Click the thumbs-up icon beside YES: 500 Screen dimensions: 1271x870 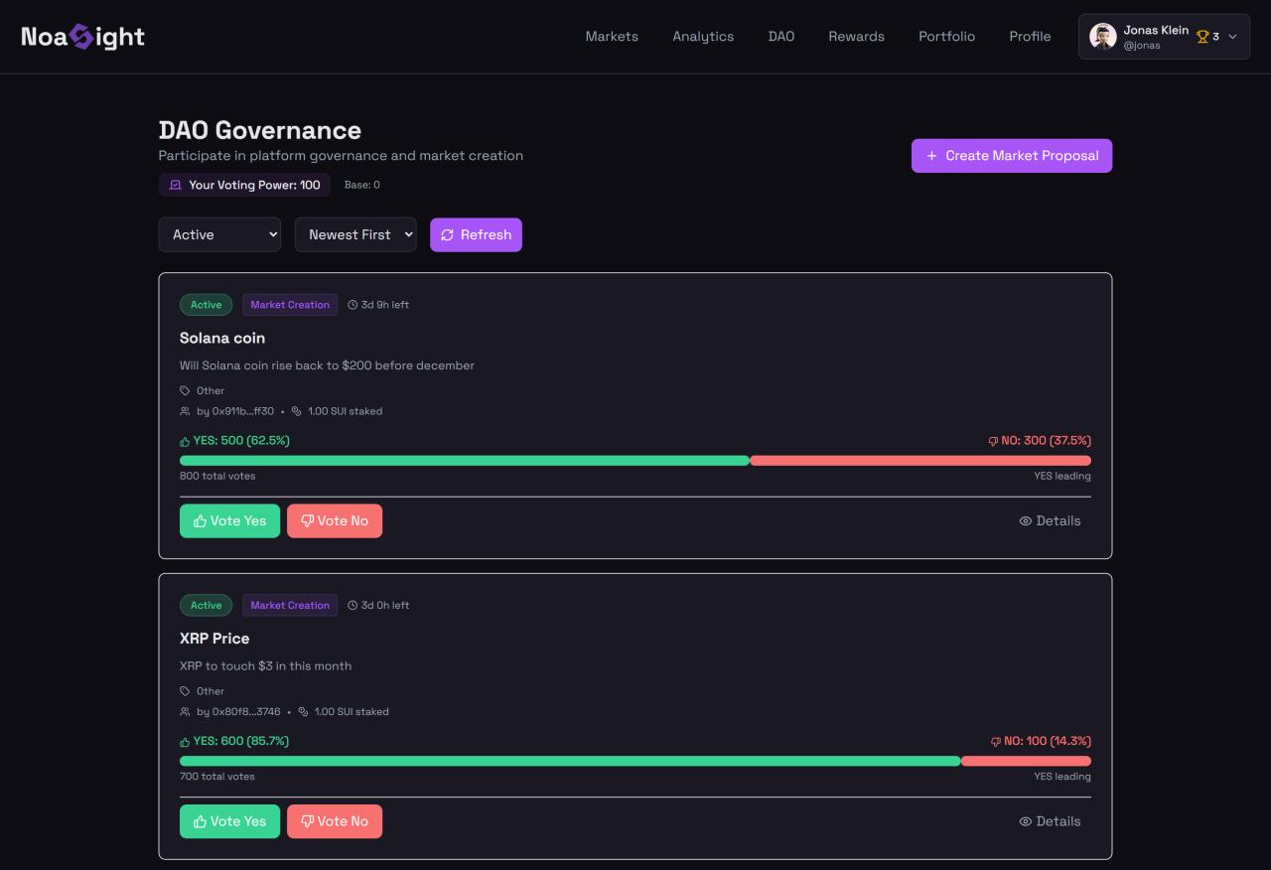pos(185,441)
